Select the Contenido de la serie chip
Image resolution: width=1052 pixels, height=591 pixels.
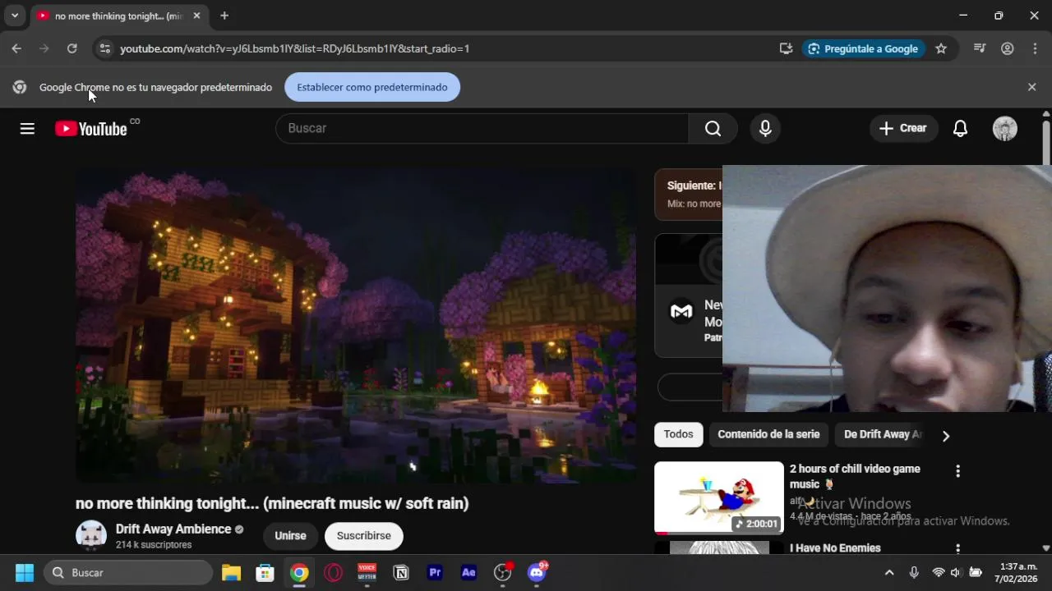[x=768, y=434]
